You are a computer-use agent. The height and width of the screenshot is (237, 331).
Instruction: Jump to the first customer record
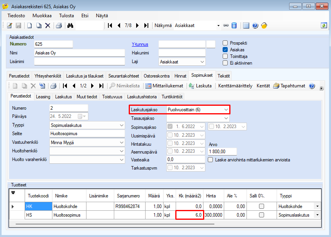[x=110, y=25]
